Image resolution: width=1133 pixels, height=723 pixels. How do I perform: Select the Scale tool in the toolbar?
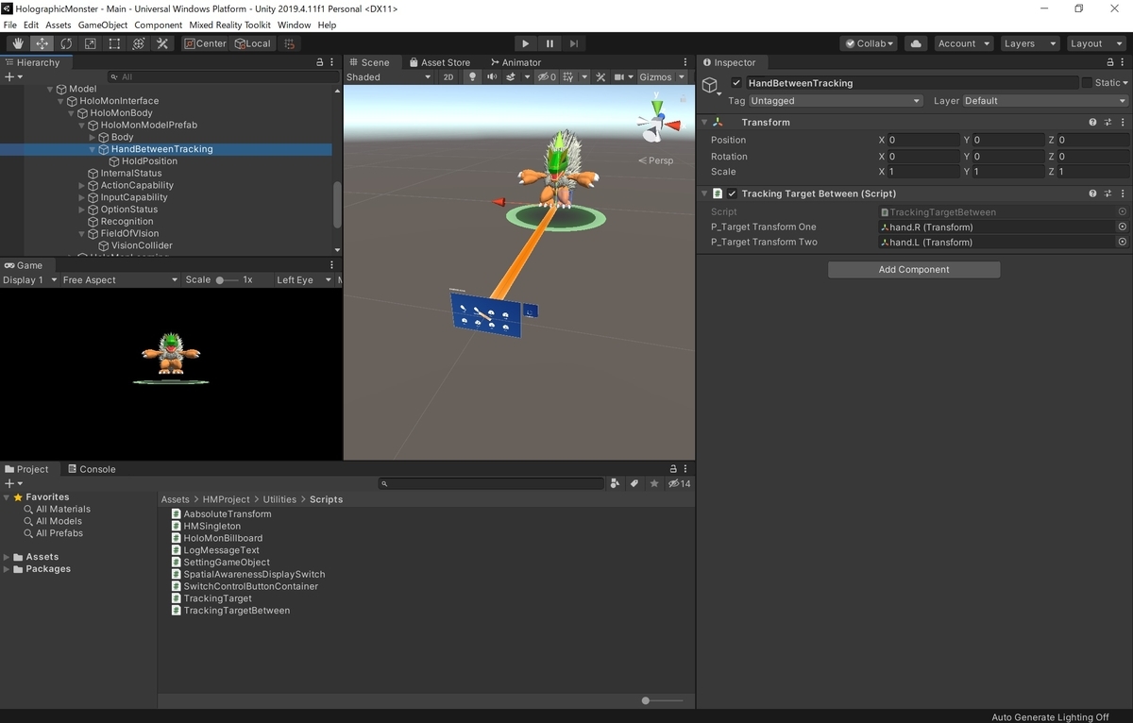[91, 43]
